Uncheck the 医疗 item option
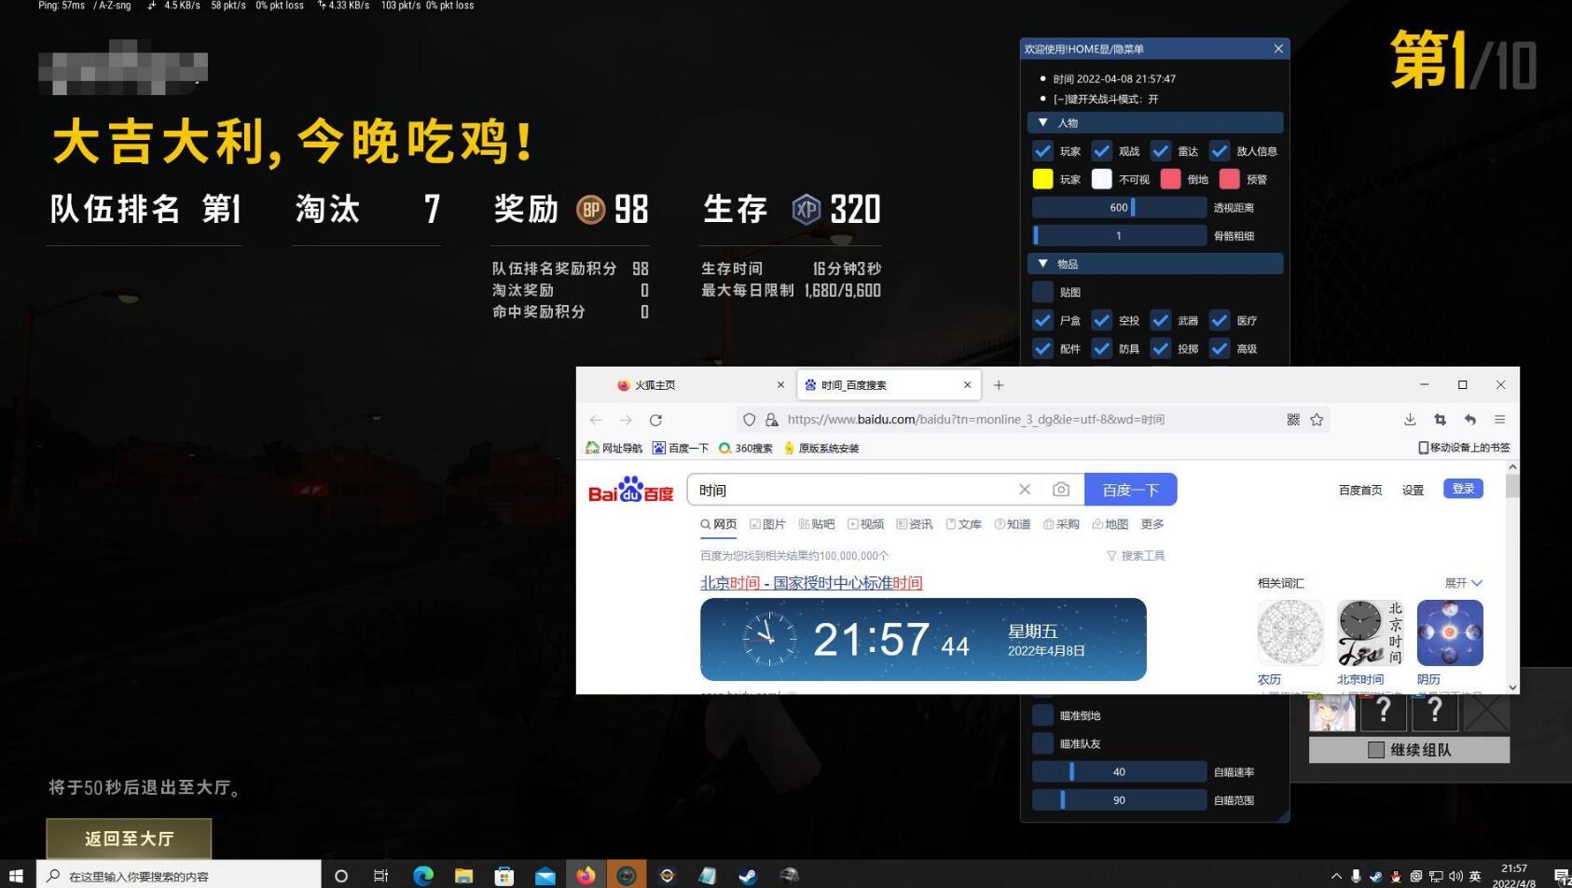Viewport: 1572px width, 888px height. click(x=1220, y=321)
